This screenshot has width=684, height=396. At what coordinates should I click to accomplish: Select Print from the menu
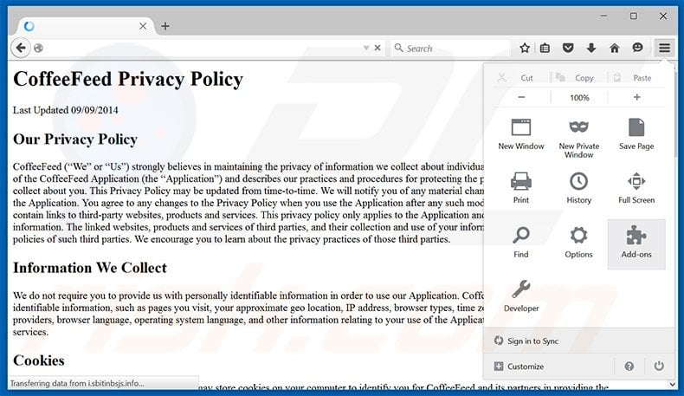521,188
